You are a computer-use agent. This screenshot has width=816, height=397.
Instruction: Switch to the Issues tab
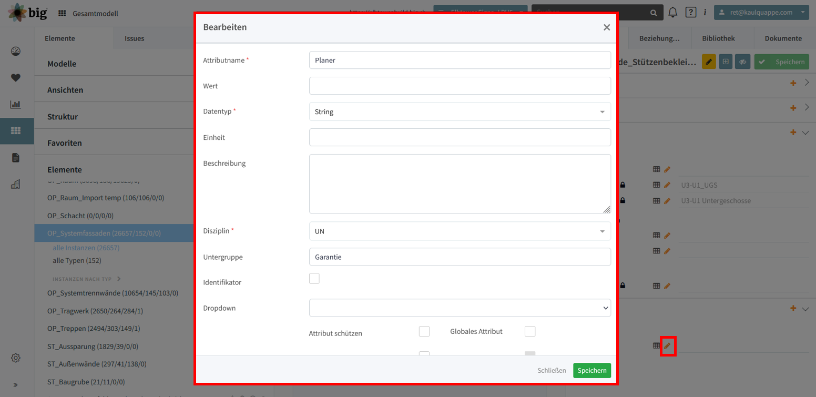click(134, 38)
